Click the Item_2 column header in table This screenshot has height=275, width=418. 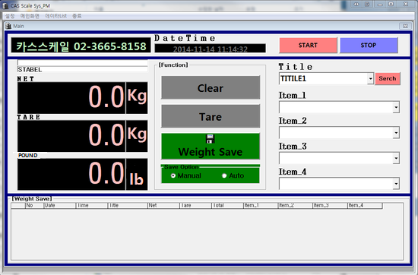pos(296,205)
